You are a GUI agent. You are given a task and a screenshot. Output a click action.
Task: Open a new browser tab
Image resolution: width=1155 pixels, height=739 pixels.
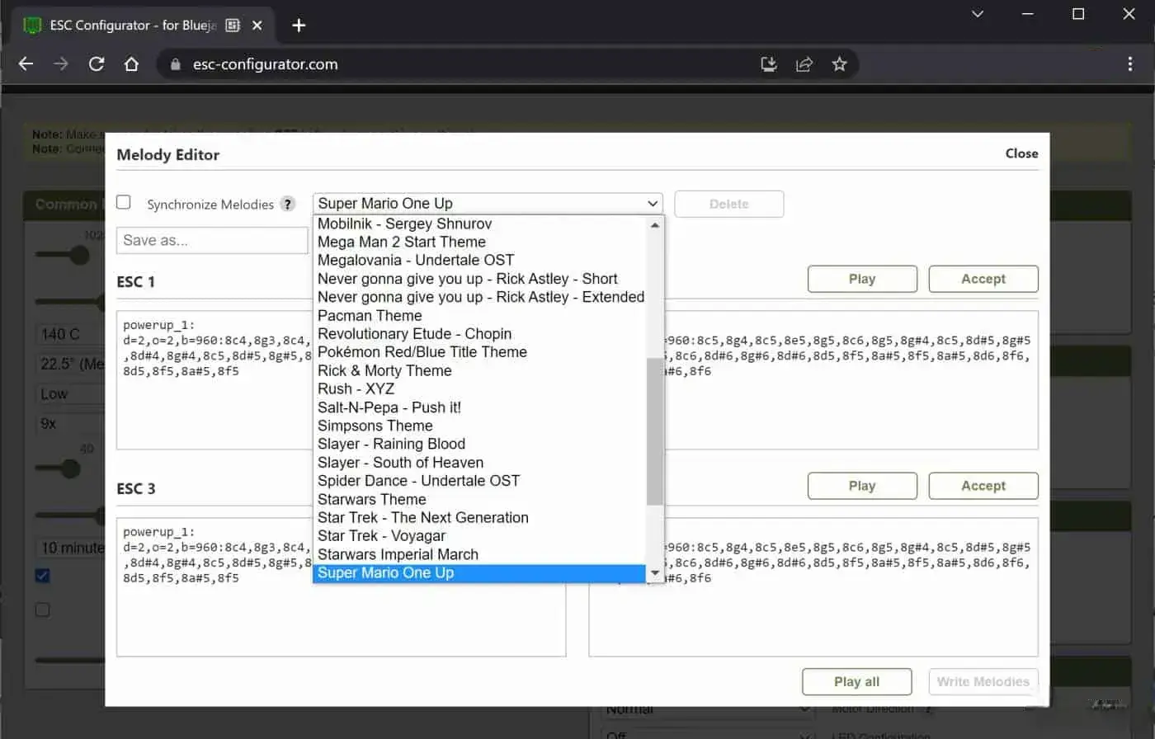(298, 25)
